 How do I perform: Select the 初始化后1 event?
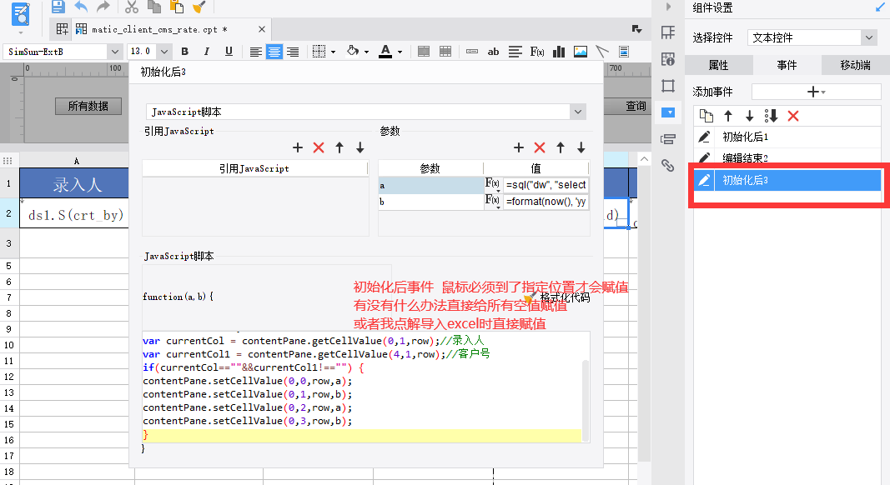pos(787,137)
